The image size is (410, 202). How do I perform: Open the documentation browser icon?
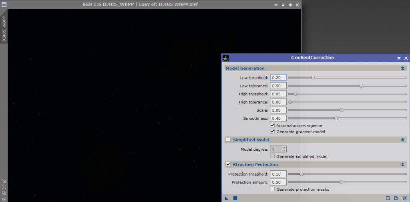396,198
